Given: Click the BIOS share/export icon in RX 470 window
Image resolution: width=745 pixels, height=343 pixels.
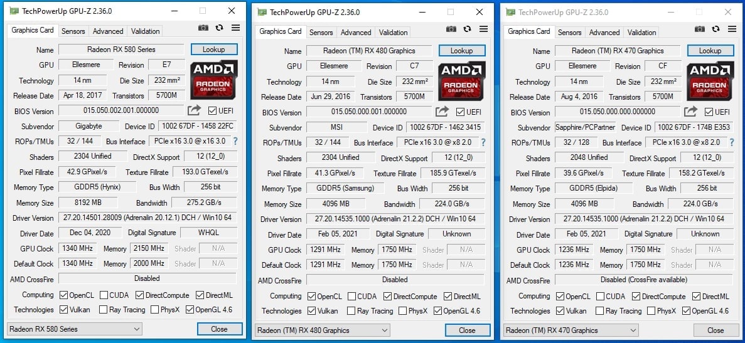Looking at the screenshot, I should click(690, 112).
